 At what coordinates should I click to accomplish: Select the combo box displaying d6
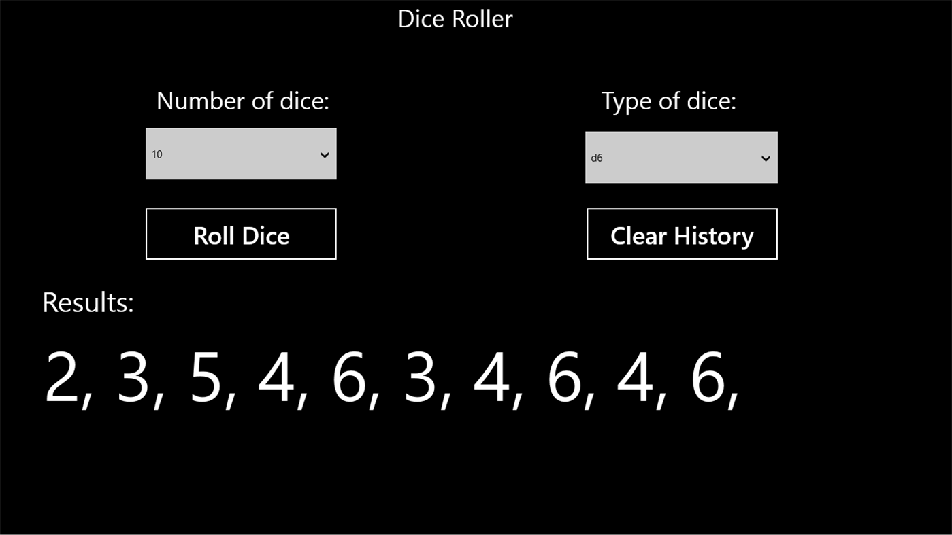(x=681, y=157)
